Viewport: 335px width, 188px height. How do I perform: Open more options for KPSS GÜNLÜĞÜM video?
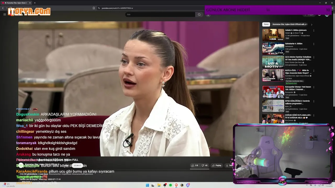click(314, 101)
